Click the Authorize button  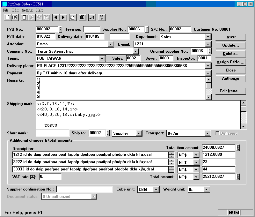coord(230,79)
